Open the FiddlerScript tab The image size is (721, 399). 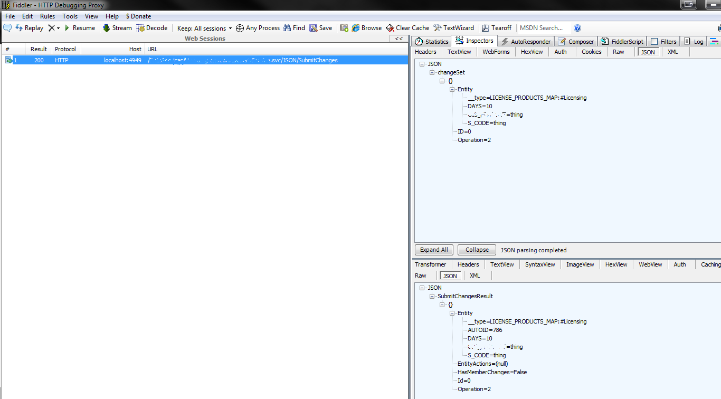click(622, 42)
